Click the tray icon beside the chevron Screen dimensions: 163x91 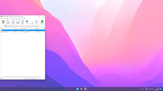click(143, 89)
